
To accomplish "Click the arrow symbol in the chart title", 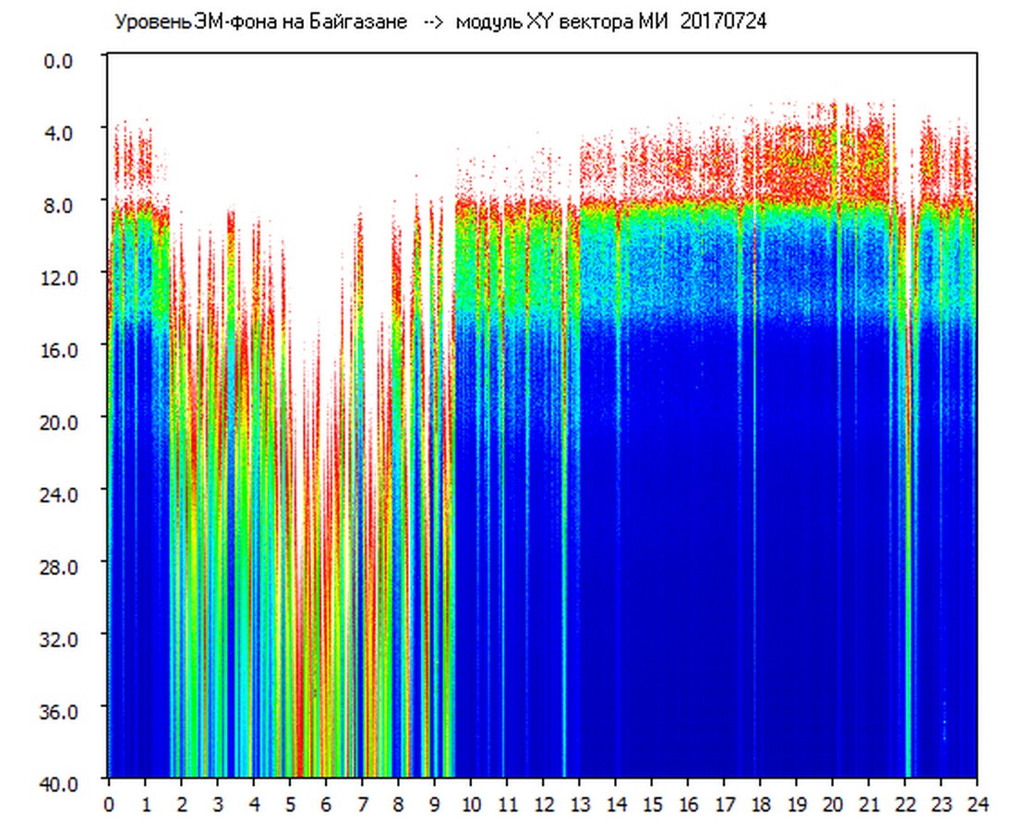I will tap(434, 22).
